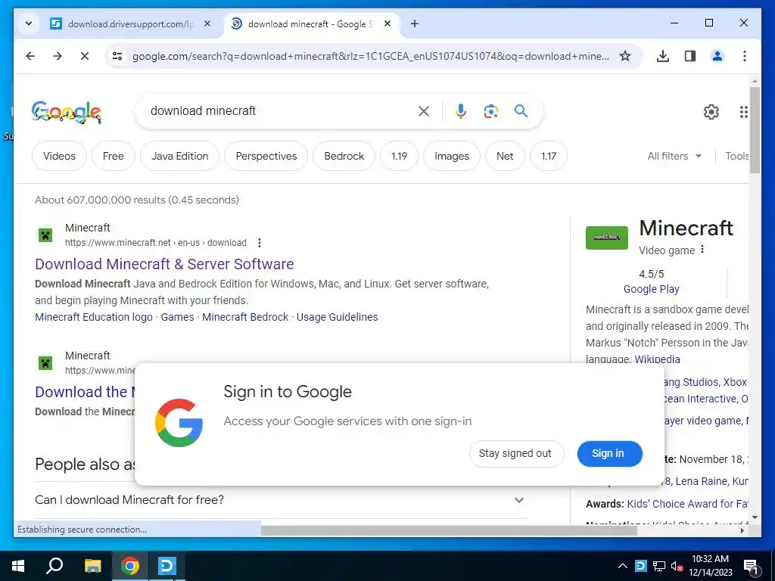Open Windows taskbar search
Screen dimensions: 775x581
pos(54,566)
